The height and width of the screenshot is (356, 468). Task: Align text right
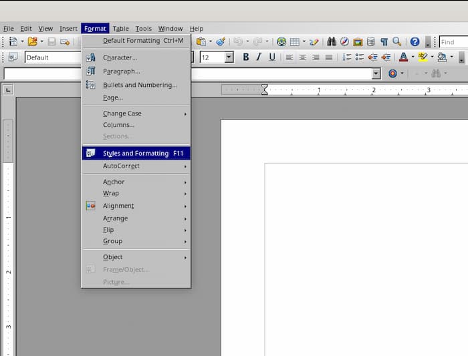(x=316, y=57)
